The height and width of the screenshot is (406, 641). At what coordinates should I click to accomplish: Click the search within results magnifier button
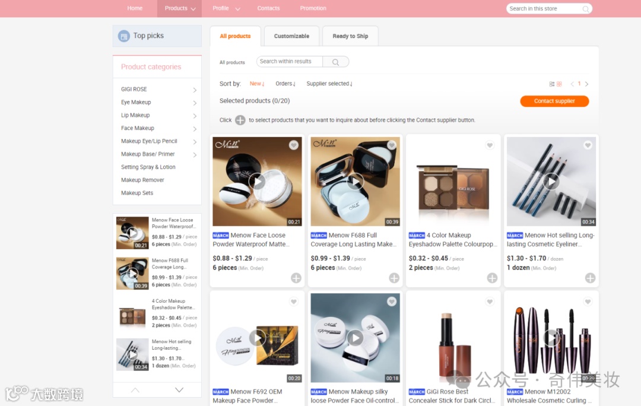pos(335,62)
